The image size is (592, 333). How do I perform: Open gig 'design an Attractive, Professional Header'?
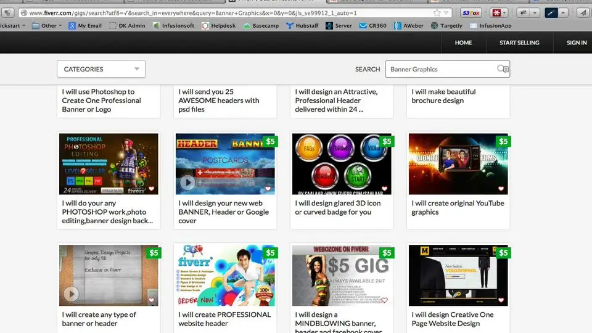(336, 101)
